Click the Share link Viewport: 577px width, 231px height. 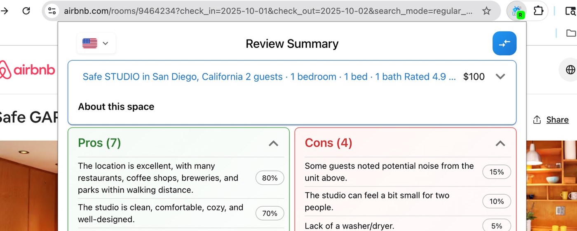[557, 120]
